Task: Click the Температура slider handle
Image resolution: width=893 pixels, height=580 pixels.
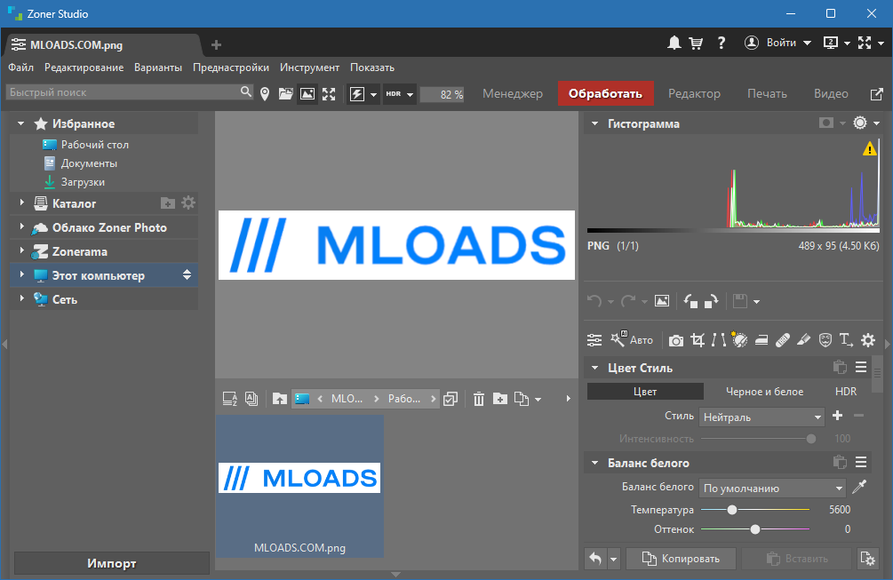Action: pos(732,510)
